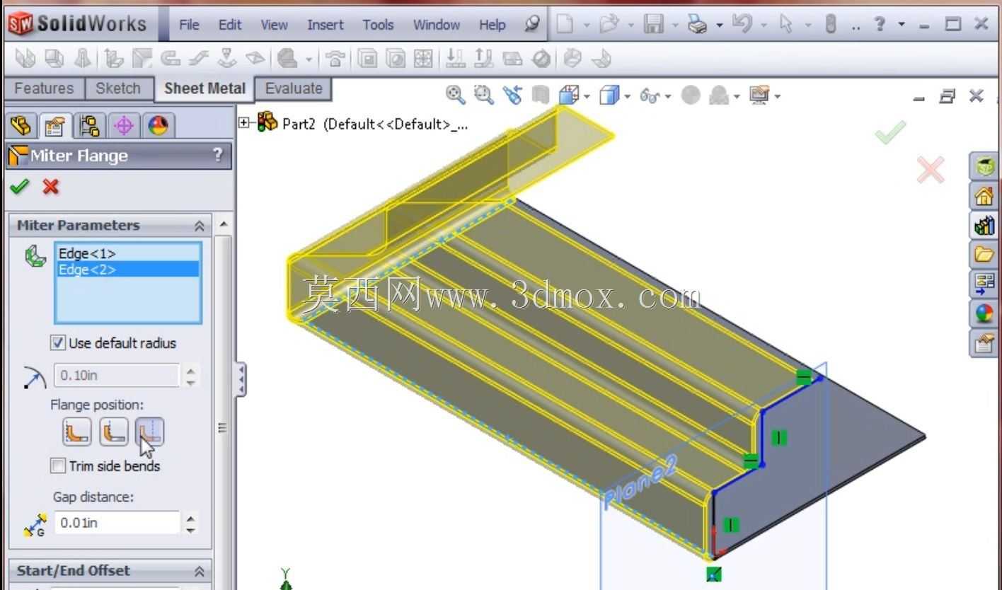Click the Base Flange sheet metal tool

click(24, 58)
